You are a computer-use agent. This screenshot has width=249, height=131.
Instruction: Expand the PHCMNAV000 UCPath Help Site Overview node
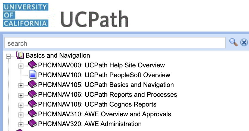click(21, 66)
